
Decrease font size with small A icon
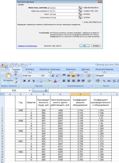(57, 76)
